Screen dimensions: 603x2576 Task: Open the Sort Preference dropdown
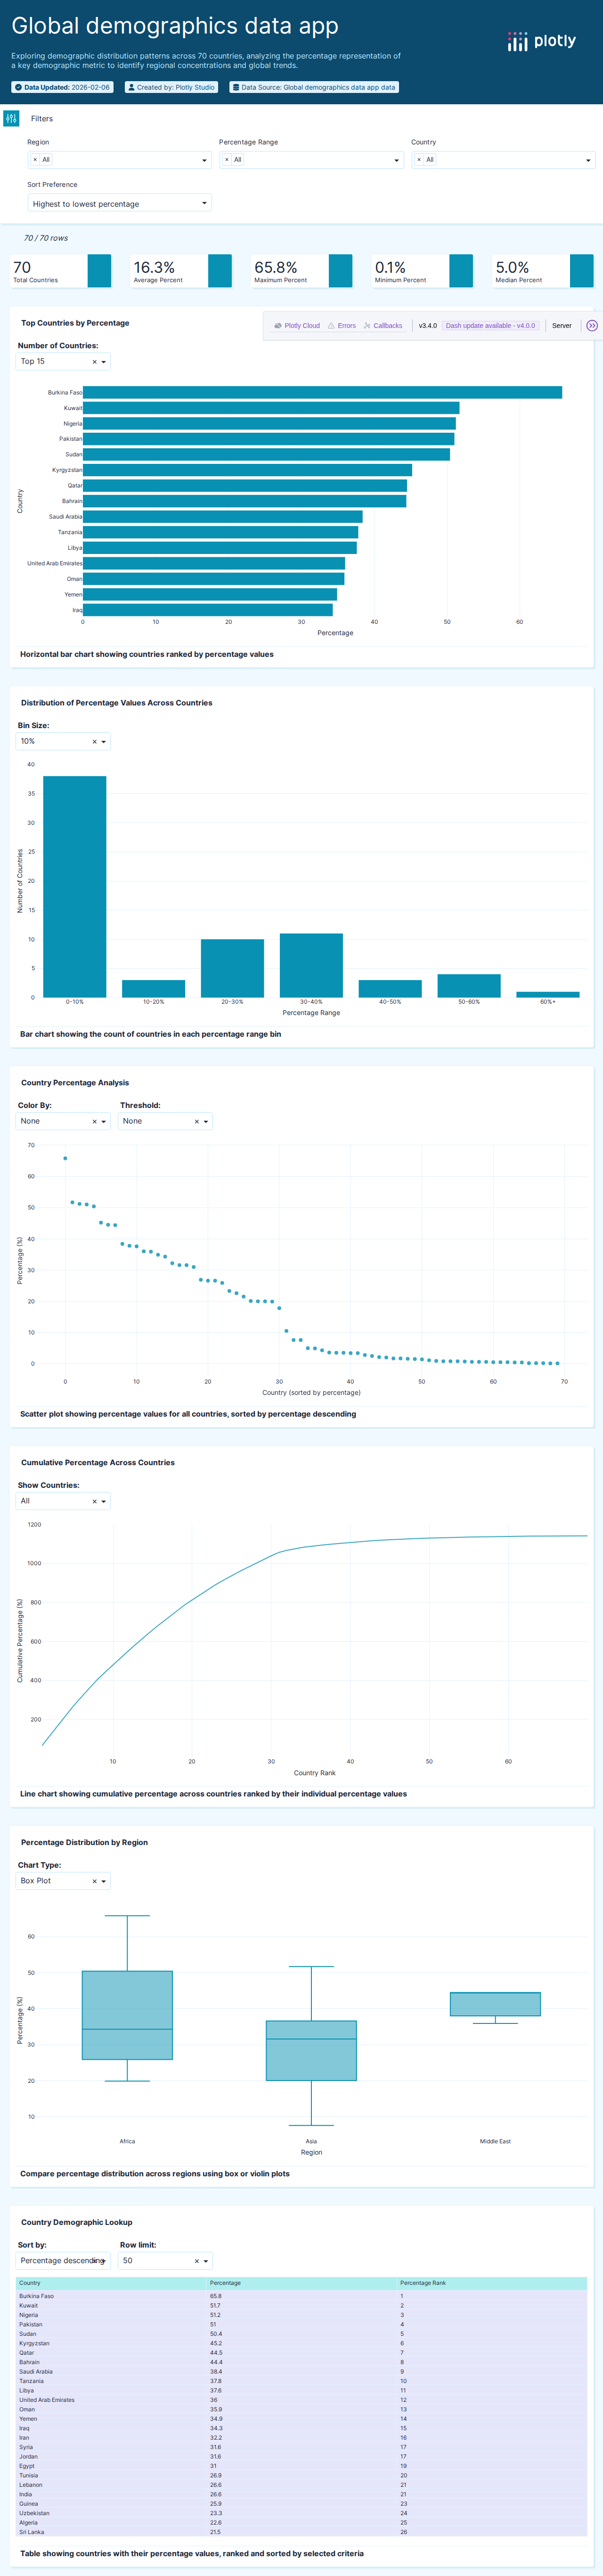119,203
